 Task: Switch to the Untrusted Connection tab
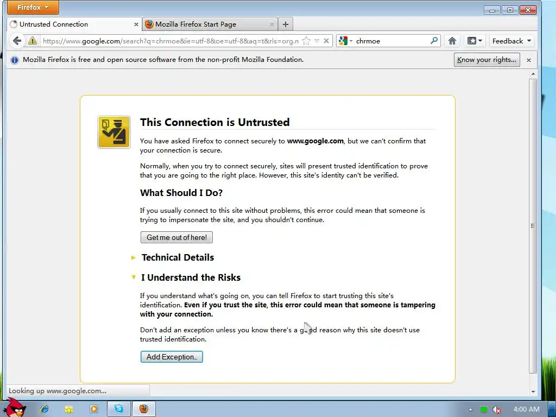click(74, 24)
